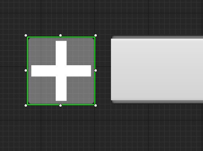The height and width of the screenshot is (151, 203).
Task: Click the middle-right selection handle
Action: (96, 70)
